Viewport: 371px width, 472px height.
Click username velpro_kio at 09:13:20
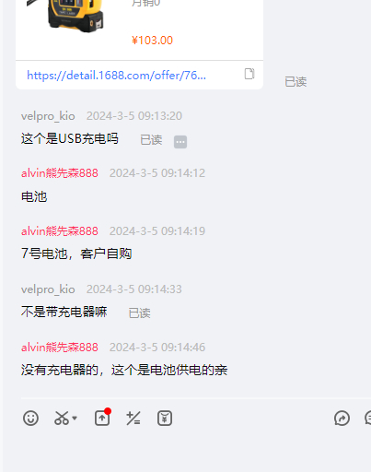[48, 116]
